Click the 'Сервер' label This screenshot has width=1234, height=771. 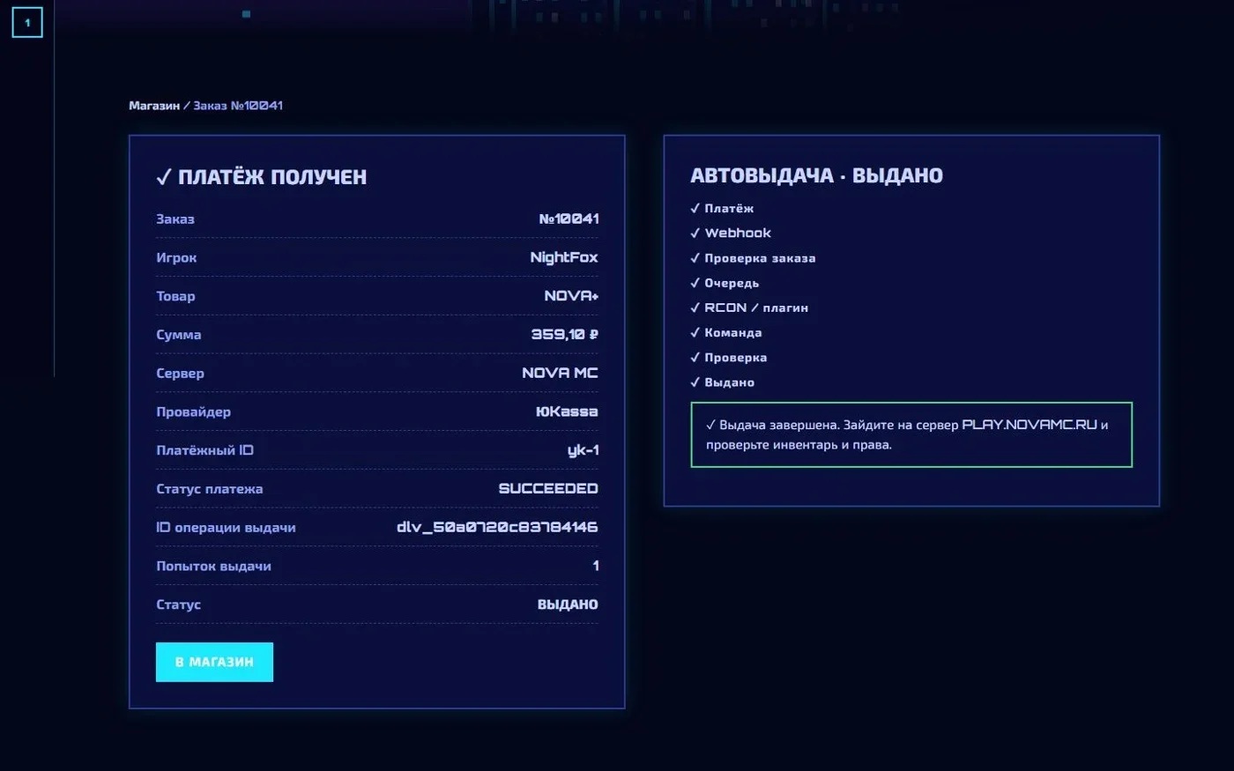[180, 373]
